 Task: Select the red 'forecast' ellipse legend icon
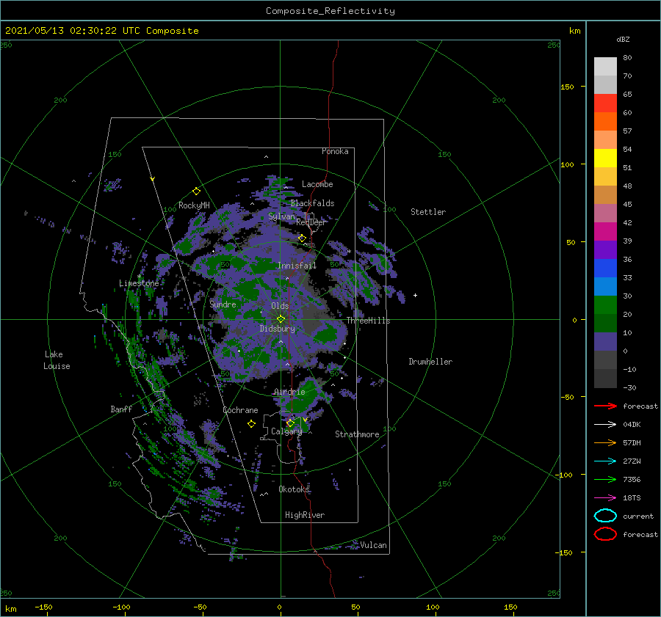click(605, 534)
